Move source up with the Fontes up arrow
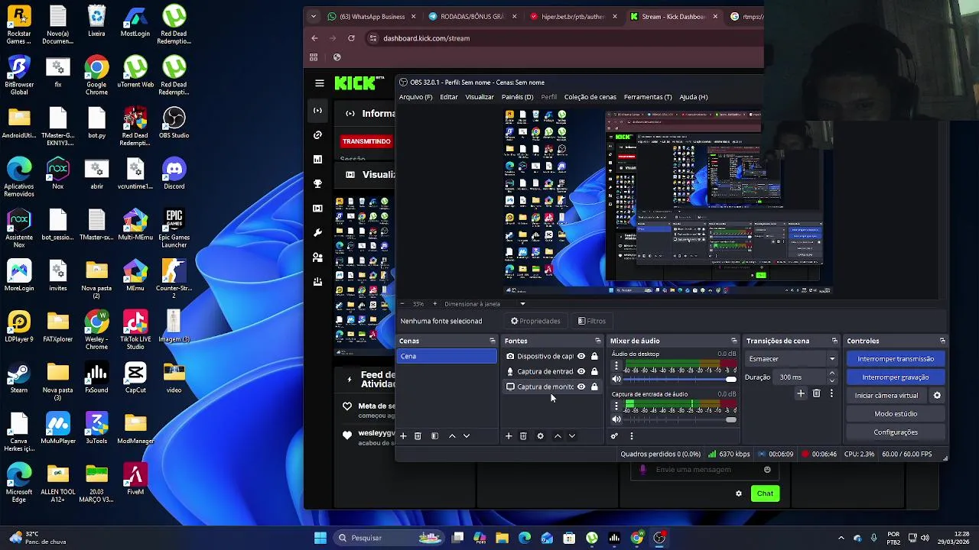 (558, 436)
